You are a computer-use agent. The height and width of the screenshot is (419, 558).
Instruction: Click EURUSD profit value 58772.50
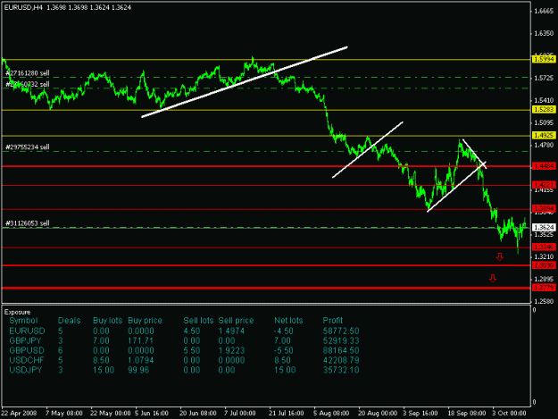pos(341,331)
